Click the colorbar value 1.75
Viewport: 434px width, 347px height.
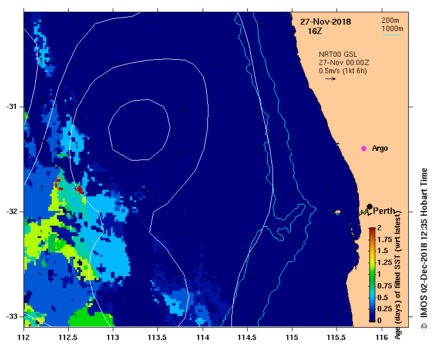[385, 240]
